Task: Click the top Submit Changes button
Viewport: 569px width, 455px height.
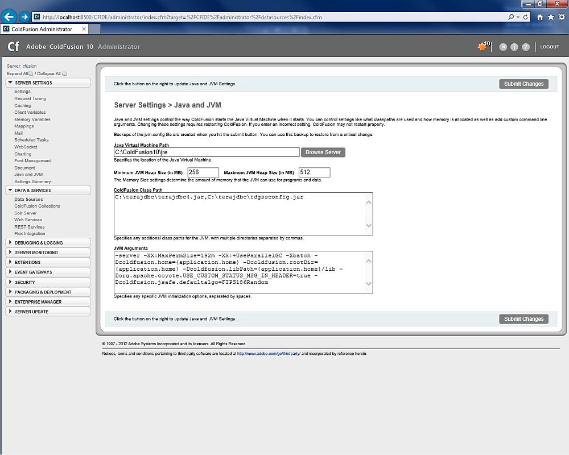Action: coord(523,84)
